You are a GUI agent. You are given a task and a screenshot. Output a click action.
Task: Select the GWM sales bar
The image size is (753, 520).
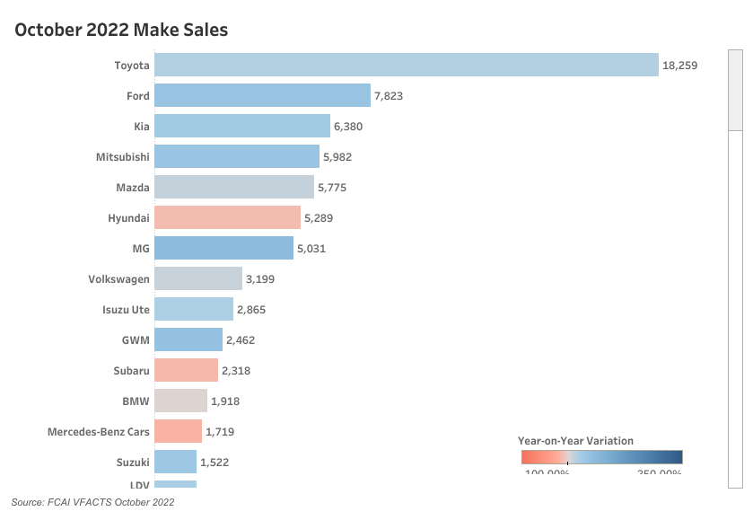point(188,339)
